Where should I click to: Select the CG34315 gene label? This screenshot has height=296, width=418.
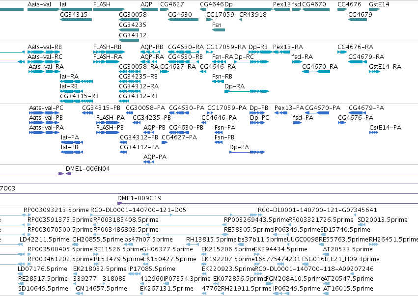[74, 14]
